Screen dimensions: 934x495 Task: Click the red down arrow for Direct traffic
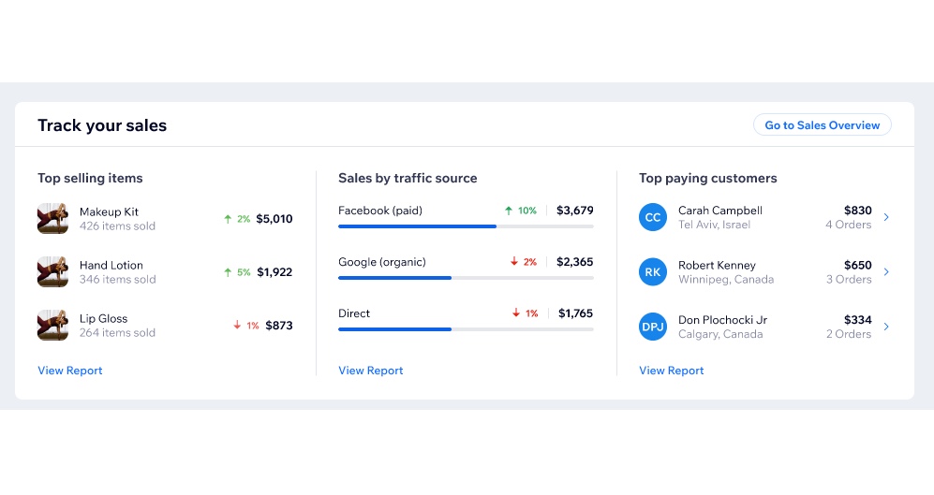click(516, 313)
